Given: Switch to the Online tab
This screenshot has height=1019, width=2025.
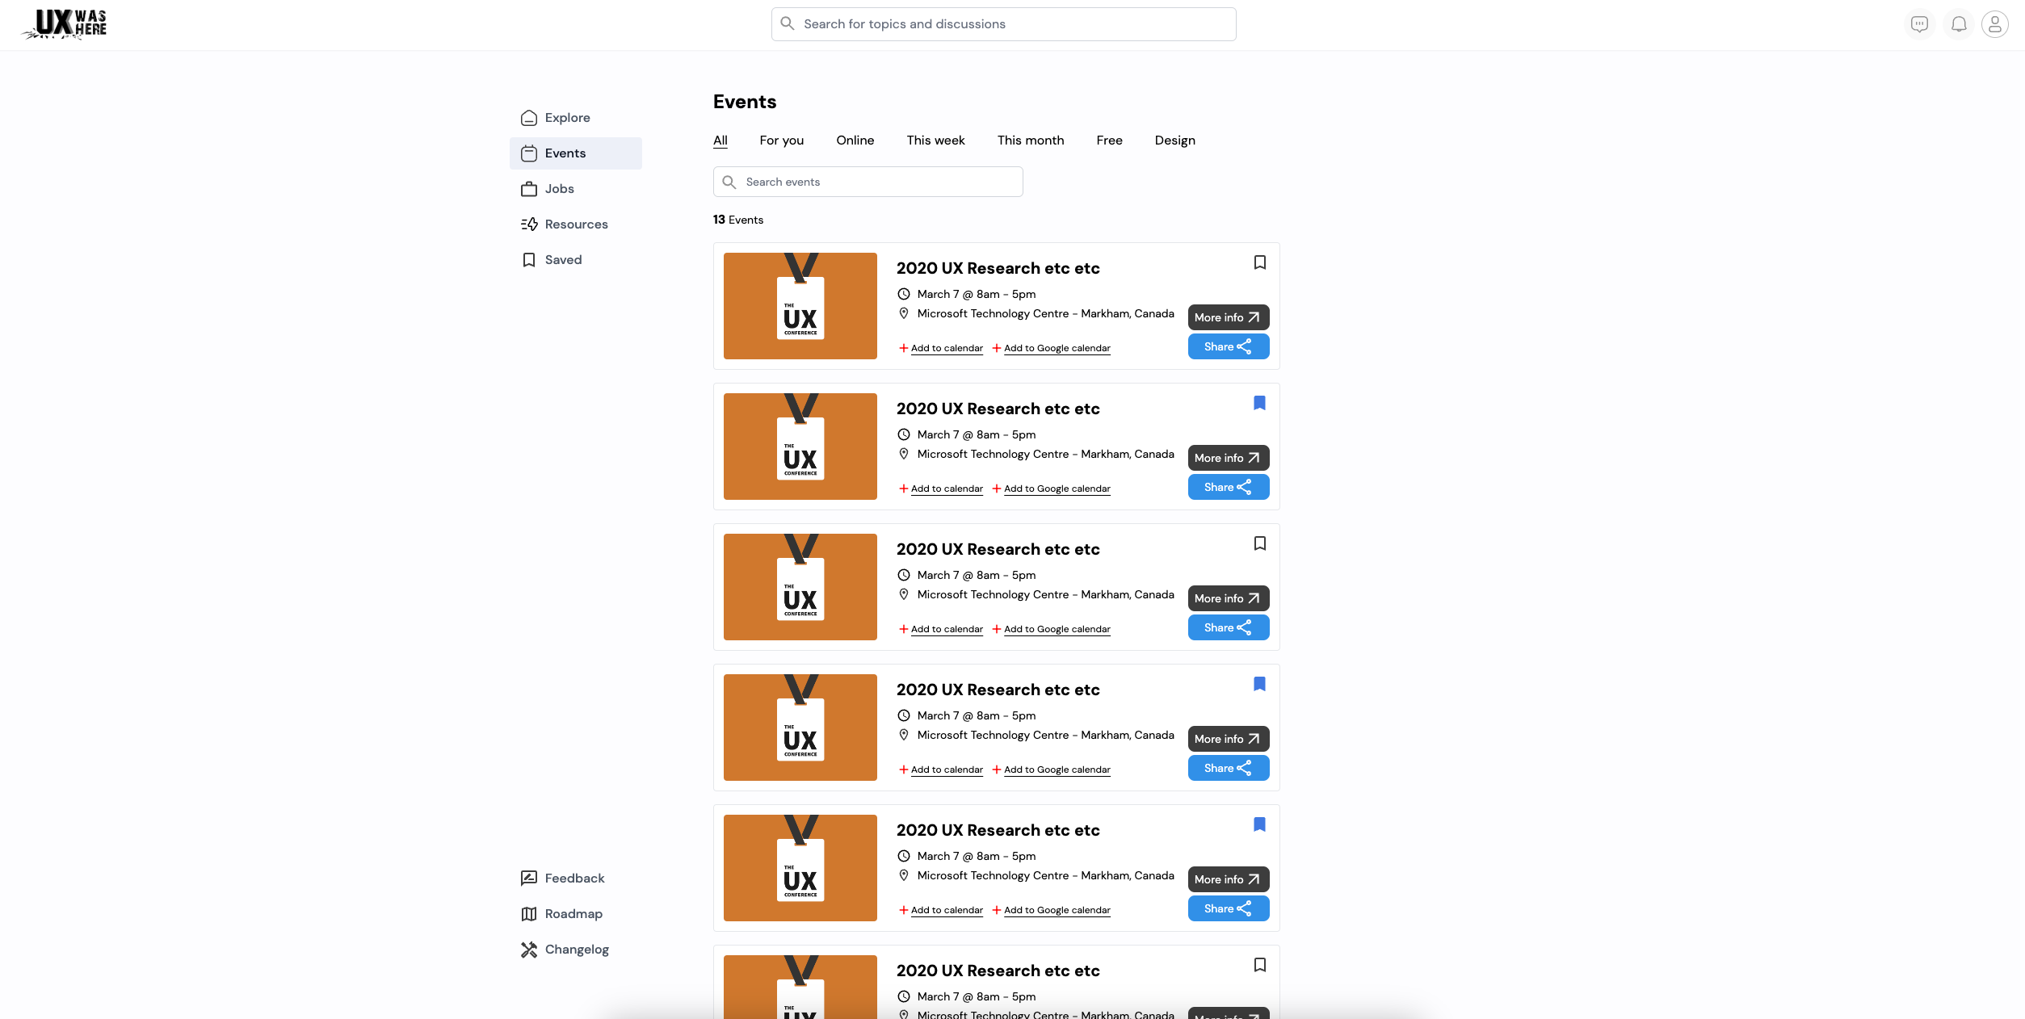Looking at the screenshot, I should click(855, 140).
